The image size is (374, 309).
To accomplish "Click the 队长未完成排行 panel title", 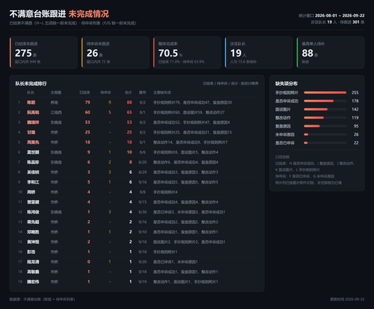I will tap(31, 84).
